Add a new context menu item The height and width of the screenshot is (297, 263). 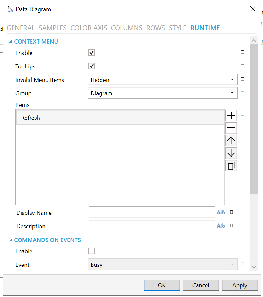point(231,115)
